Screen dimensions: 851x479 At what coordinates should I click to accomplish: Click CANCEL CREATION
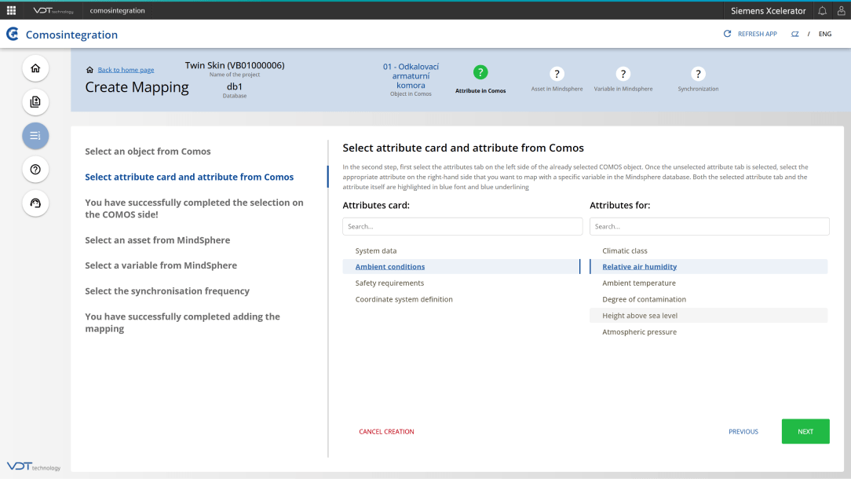(x=386, y=432)
